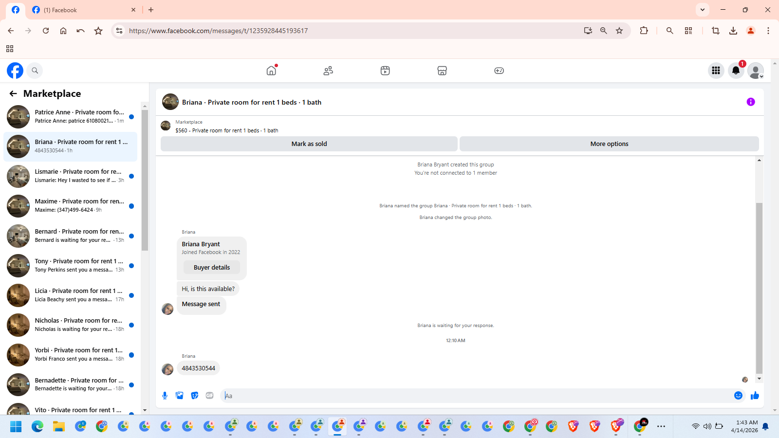Open the Gaming controller icon in top navigation
Image resolution: width=779 pixels, height=438 pixels.
tap(499, 71)
